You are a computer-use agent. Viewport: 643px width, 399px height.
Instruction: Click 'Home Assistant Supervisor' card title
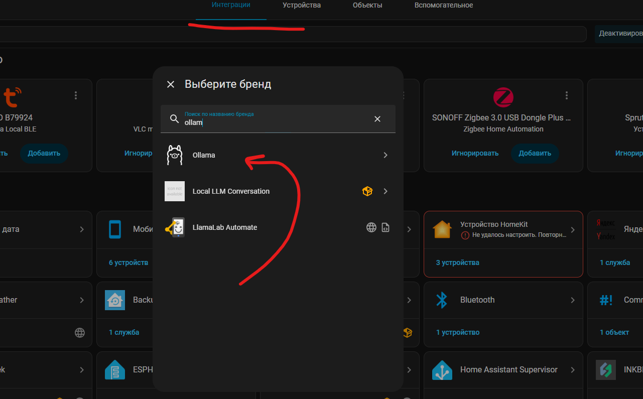click(509, 369)
